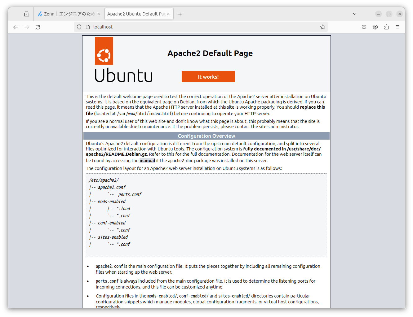This screenshot has height=317, width=413.
Task: Click bold 'replace this' text
Action: point(313,107)
